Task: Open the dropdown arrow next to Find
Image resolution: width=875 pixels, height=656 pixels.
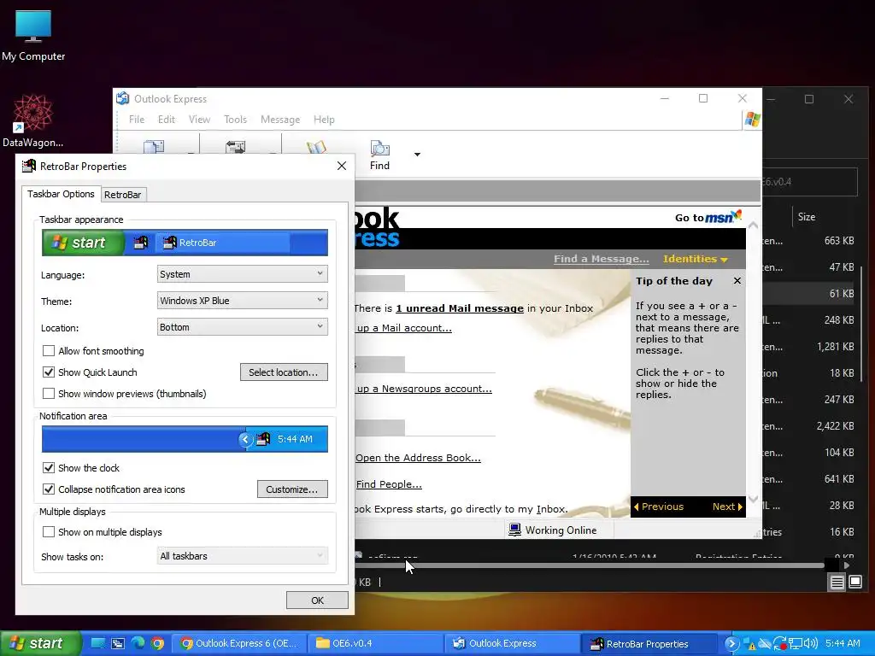Action: (x=417, y=155)
